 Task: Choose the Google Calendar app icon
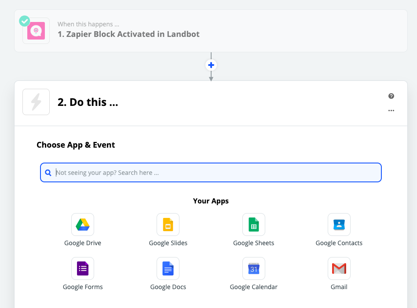[254, 268]
